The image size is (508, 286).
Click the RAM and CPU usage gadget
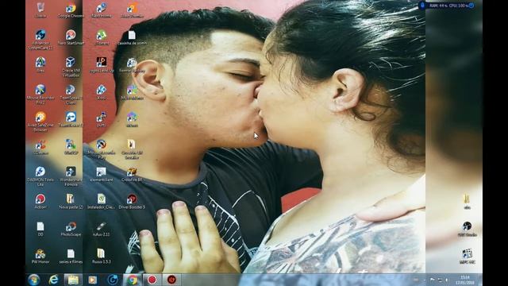(447, 6)
